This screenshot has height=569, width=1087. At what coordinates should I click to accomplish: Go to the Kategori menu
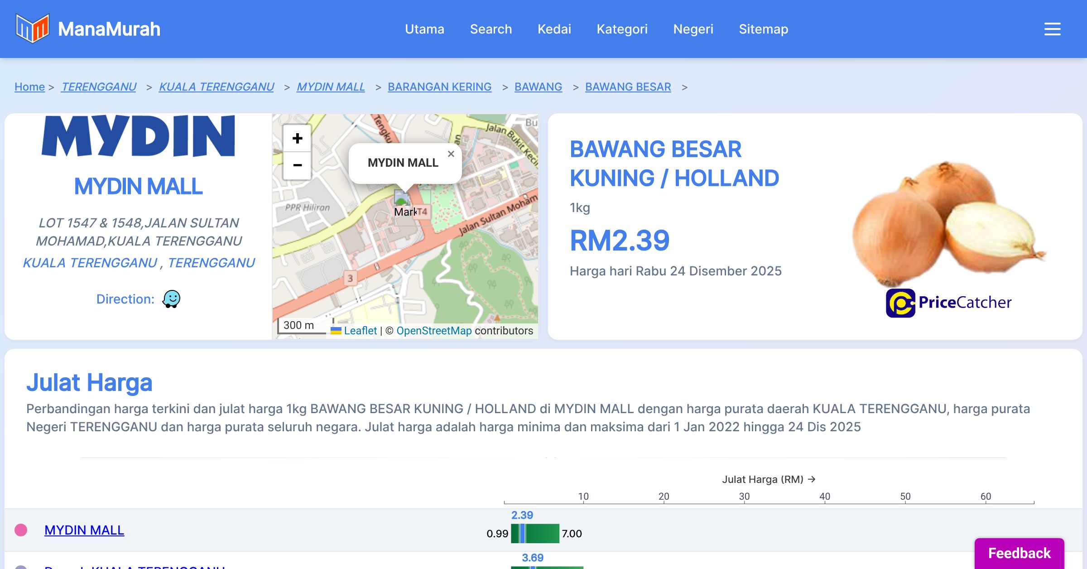[622, 29]
